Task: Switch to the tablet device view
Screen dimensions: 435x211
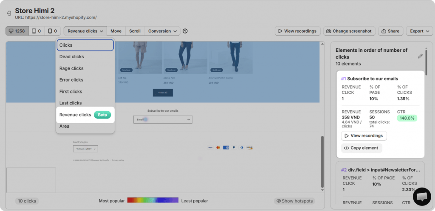Action: click(x=36, y=31)
